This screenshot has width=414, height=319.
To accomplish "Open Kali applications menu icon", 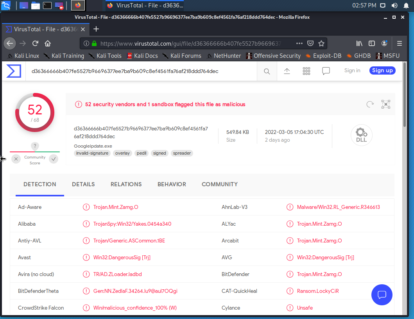I will [x=6, y=5].
